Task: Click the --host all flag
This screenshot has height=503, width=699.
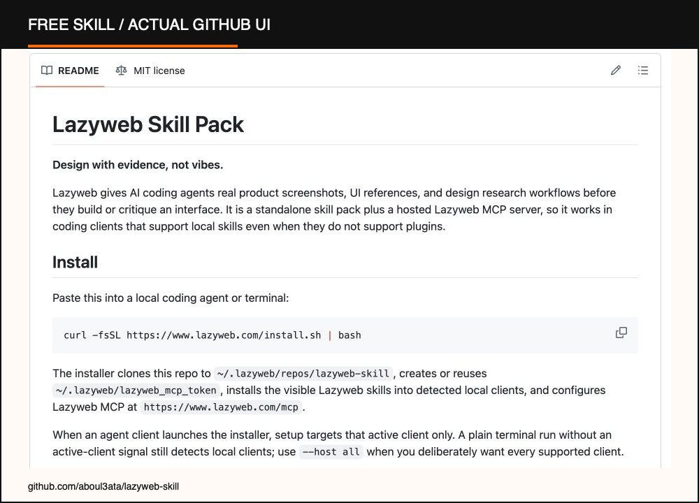Action: tap(331, 452)
